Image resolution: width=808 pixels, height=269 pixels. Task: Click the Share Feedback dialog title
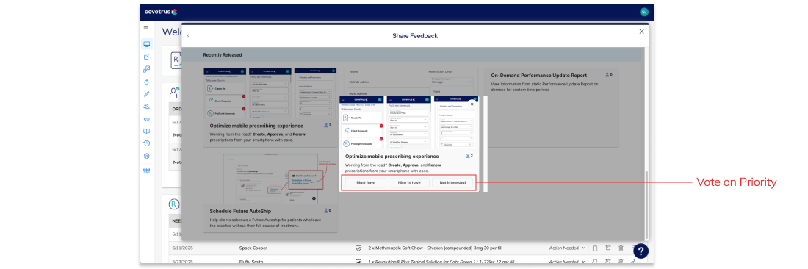[x=415, y=36]
